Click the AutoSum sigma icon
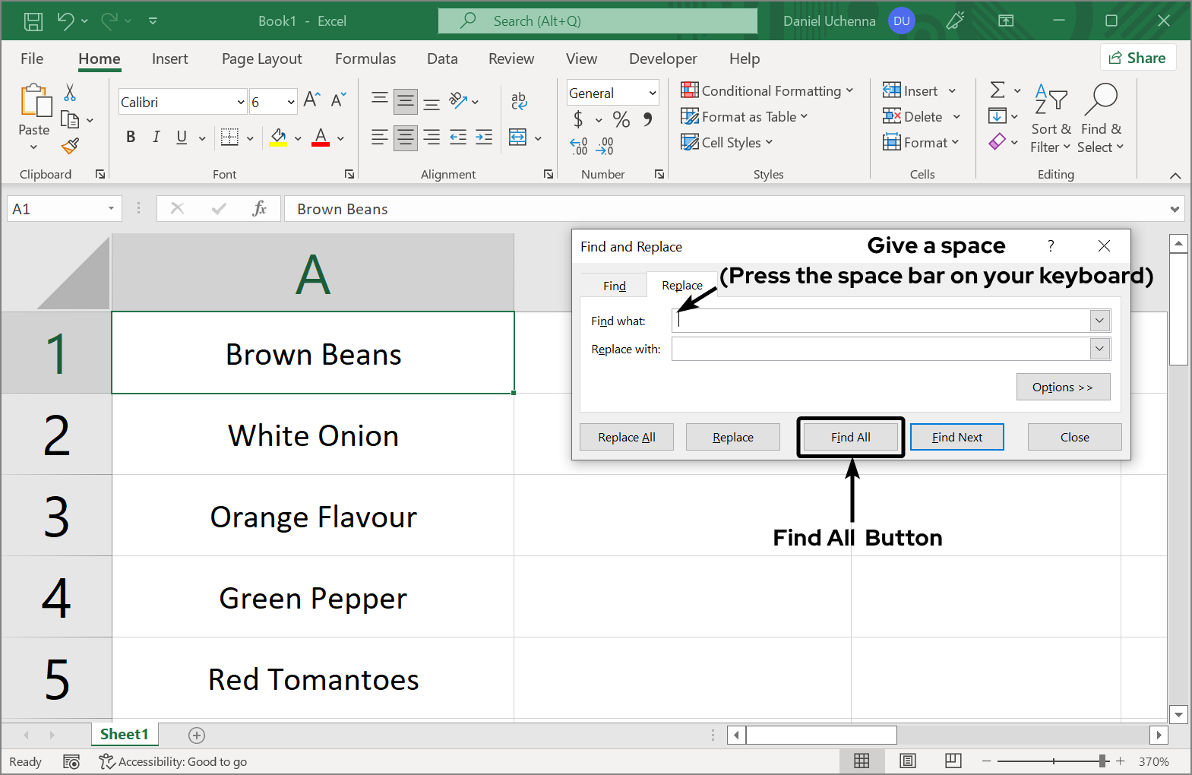 tap(998, 90)
